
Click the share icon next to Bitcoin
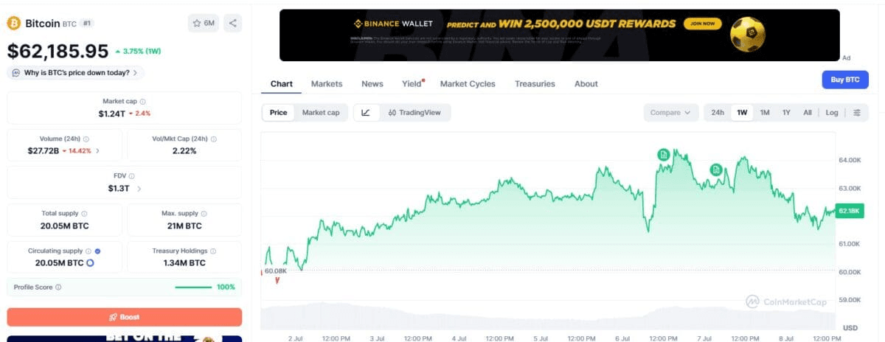pos(232,24)
